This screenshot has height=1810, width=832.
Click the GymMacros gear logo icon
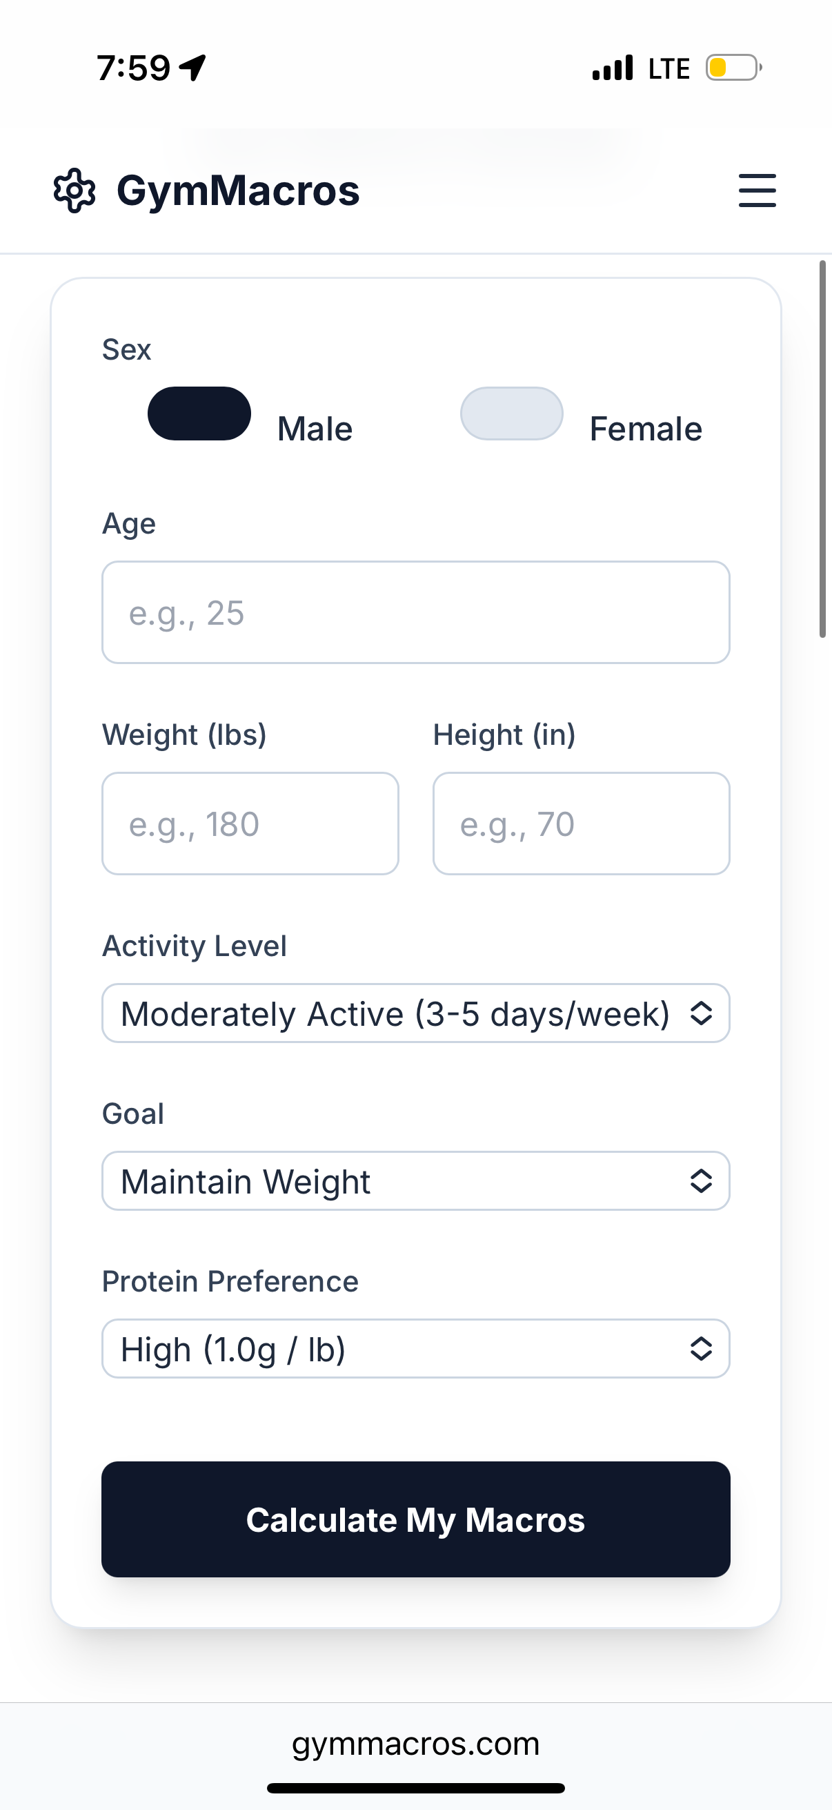tap(74, 190)
